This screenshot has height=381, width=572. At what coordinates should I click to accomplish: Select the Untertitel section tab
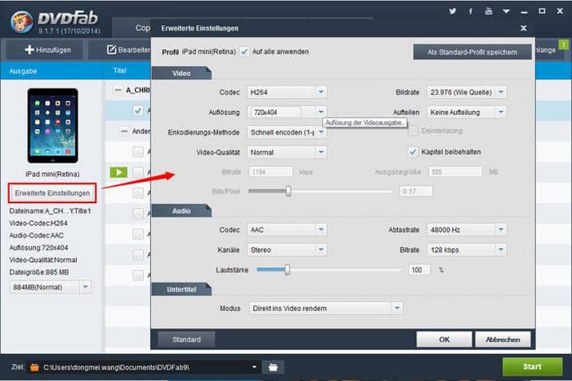click(181, 289)
